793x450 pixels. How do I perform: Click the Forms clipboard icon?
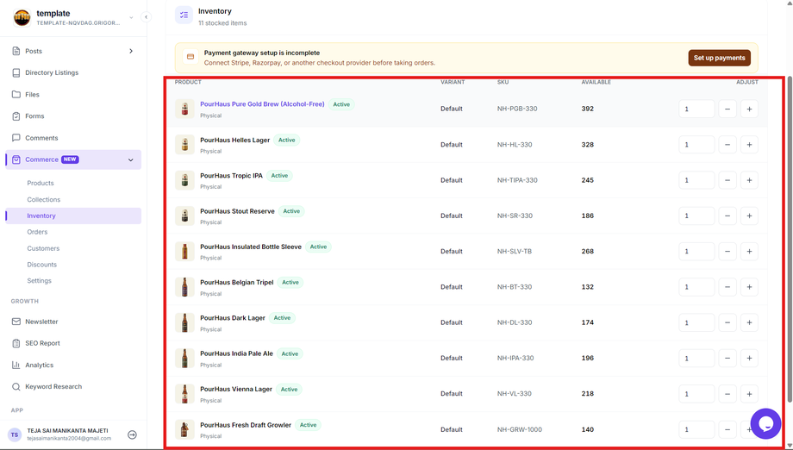coord(16,116)
